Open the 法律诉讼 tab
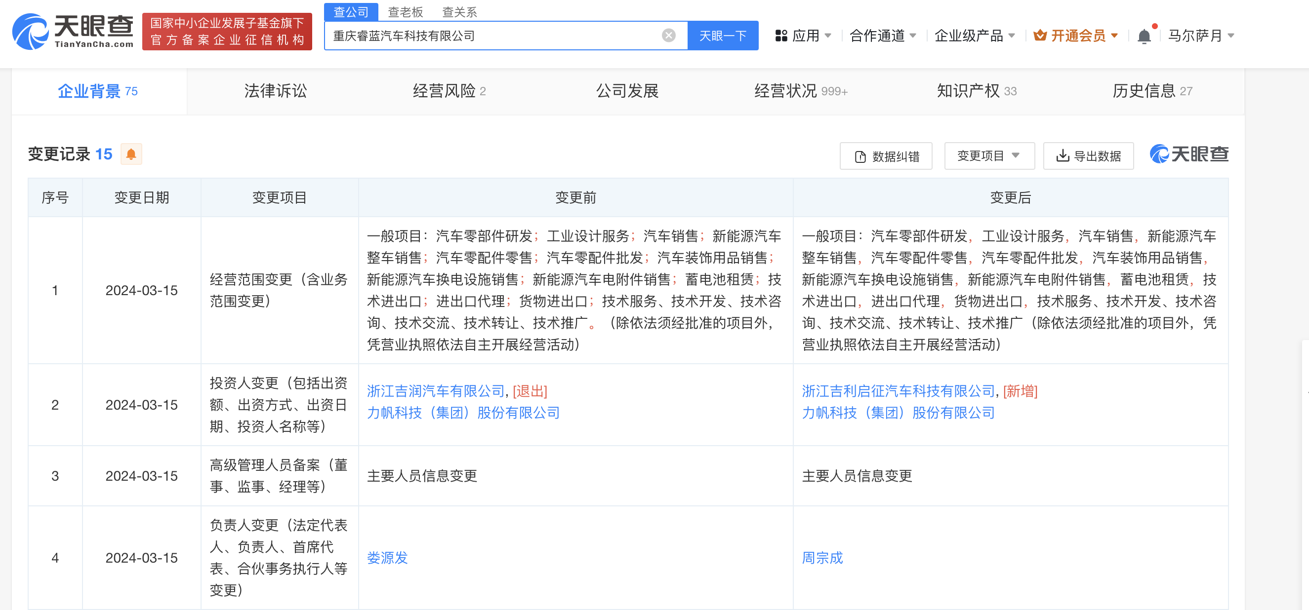Viewport: 1309px width, 610px height. click(276, 91)
